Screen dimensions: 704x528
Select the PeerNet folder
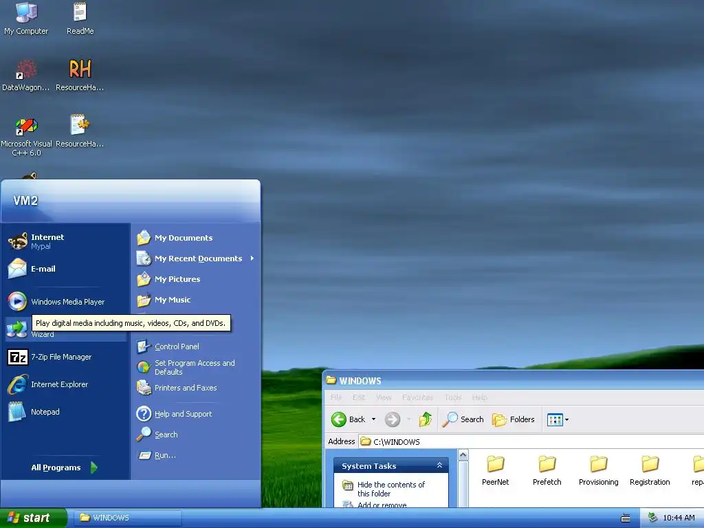coord(495,470)
